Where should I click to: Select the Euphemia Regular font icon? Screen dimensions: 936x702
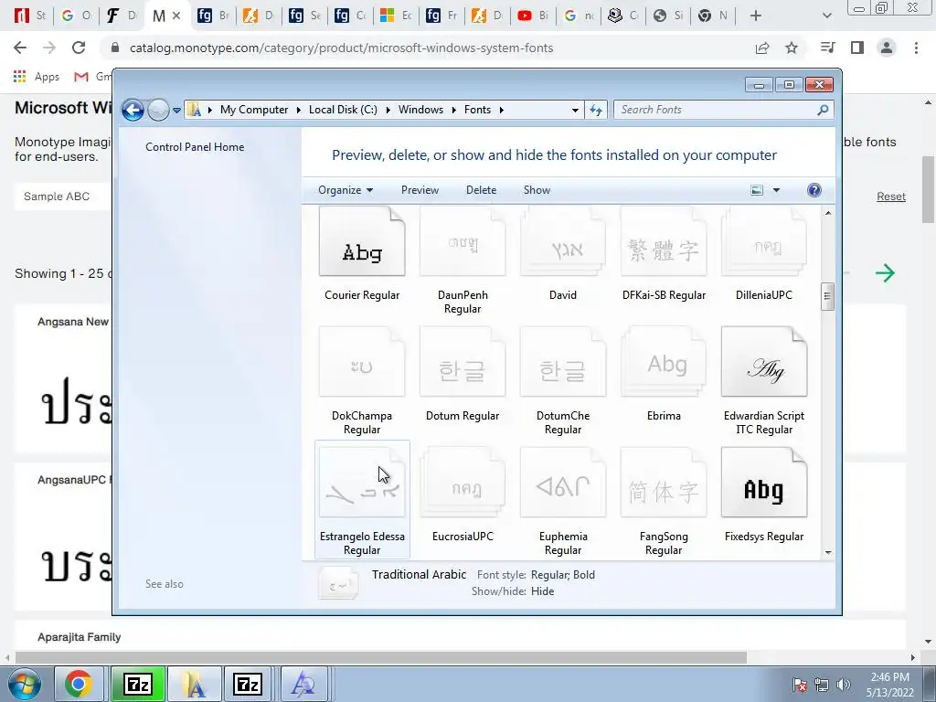(x=563, y=483)
